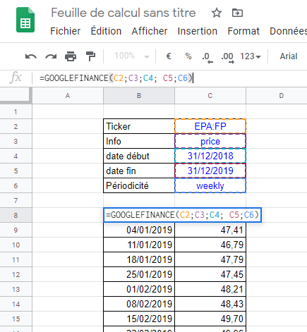
Task: Select the cell with value 47,41
Action: [210, 230]
